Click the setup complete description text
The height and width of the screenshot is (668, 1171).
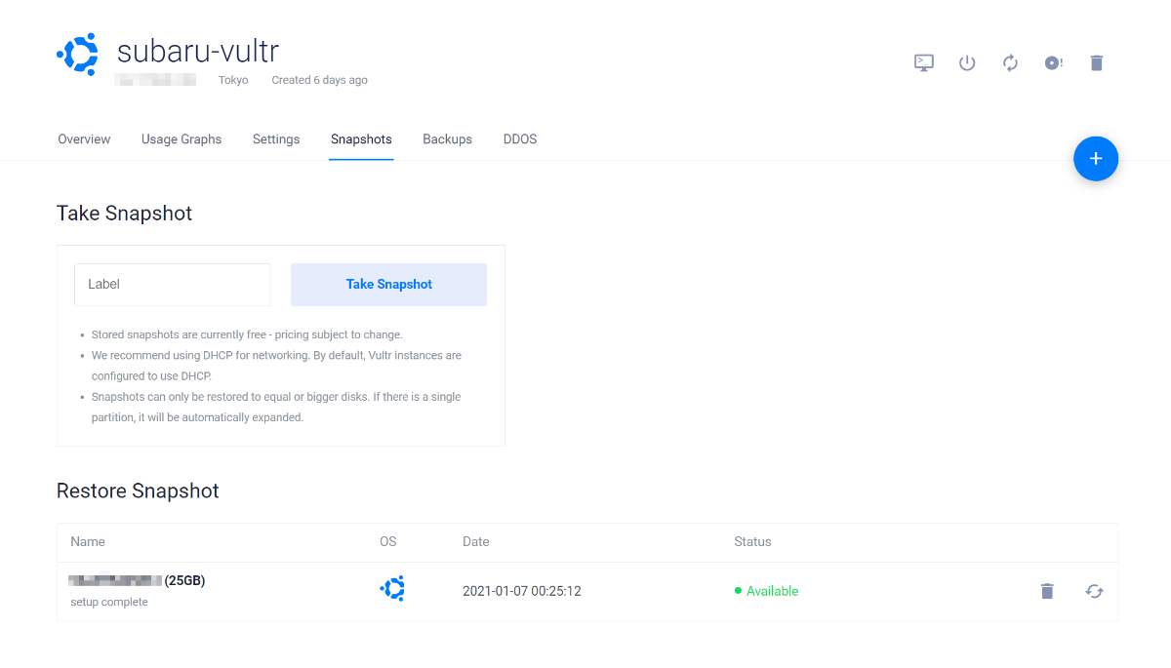[109, 602]
